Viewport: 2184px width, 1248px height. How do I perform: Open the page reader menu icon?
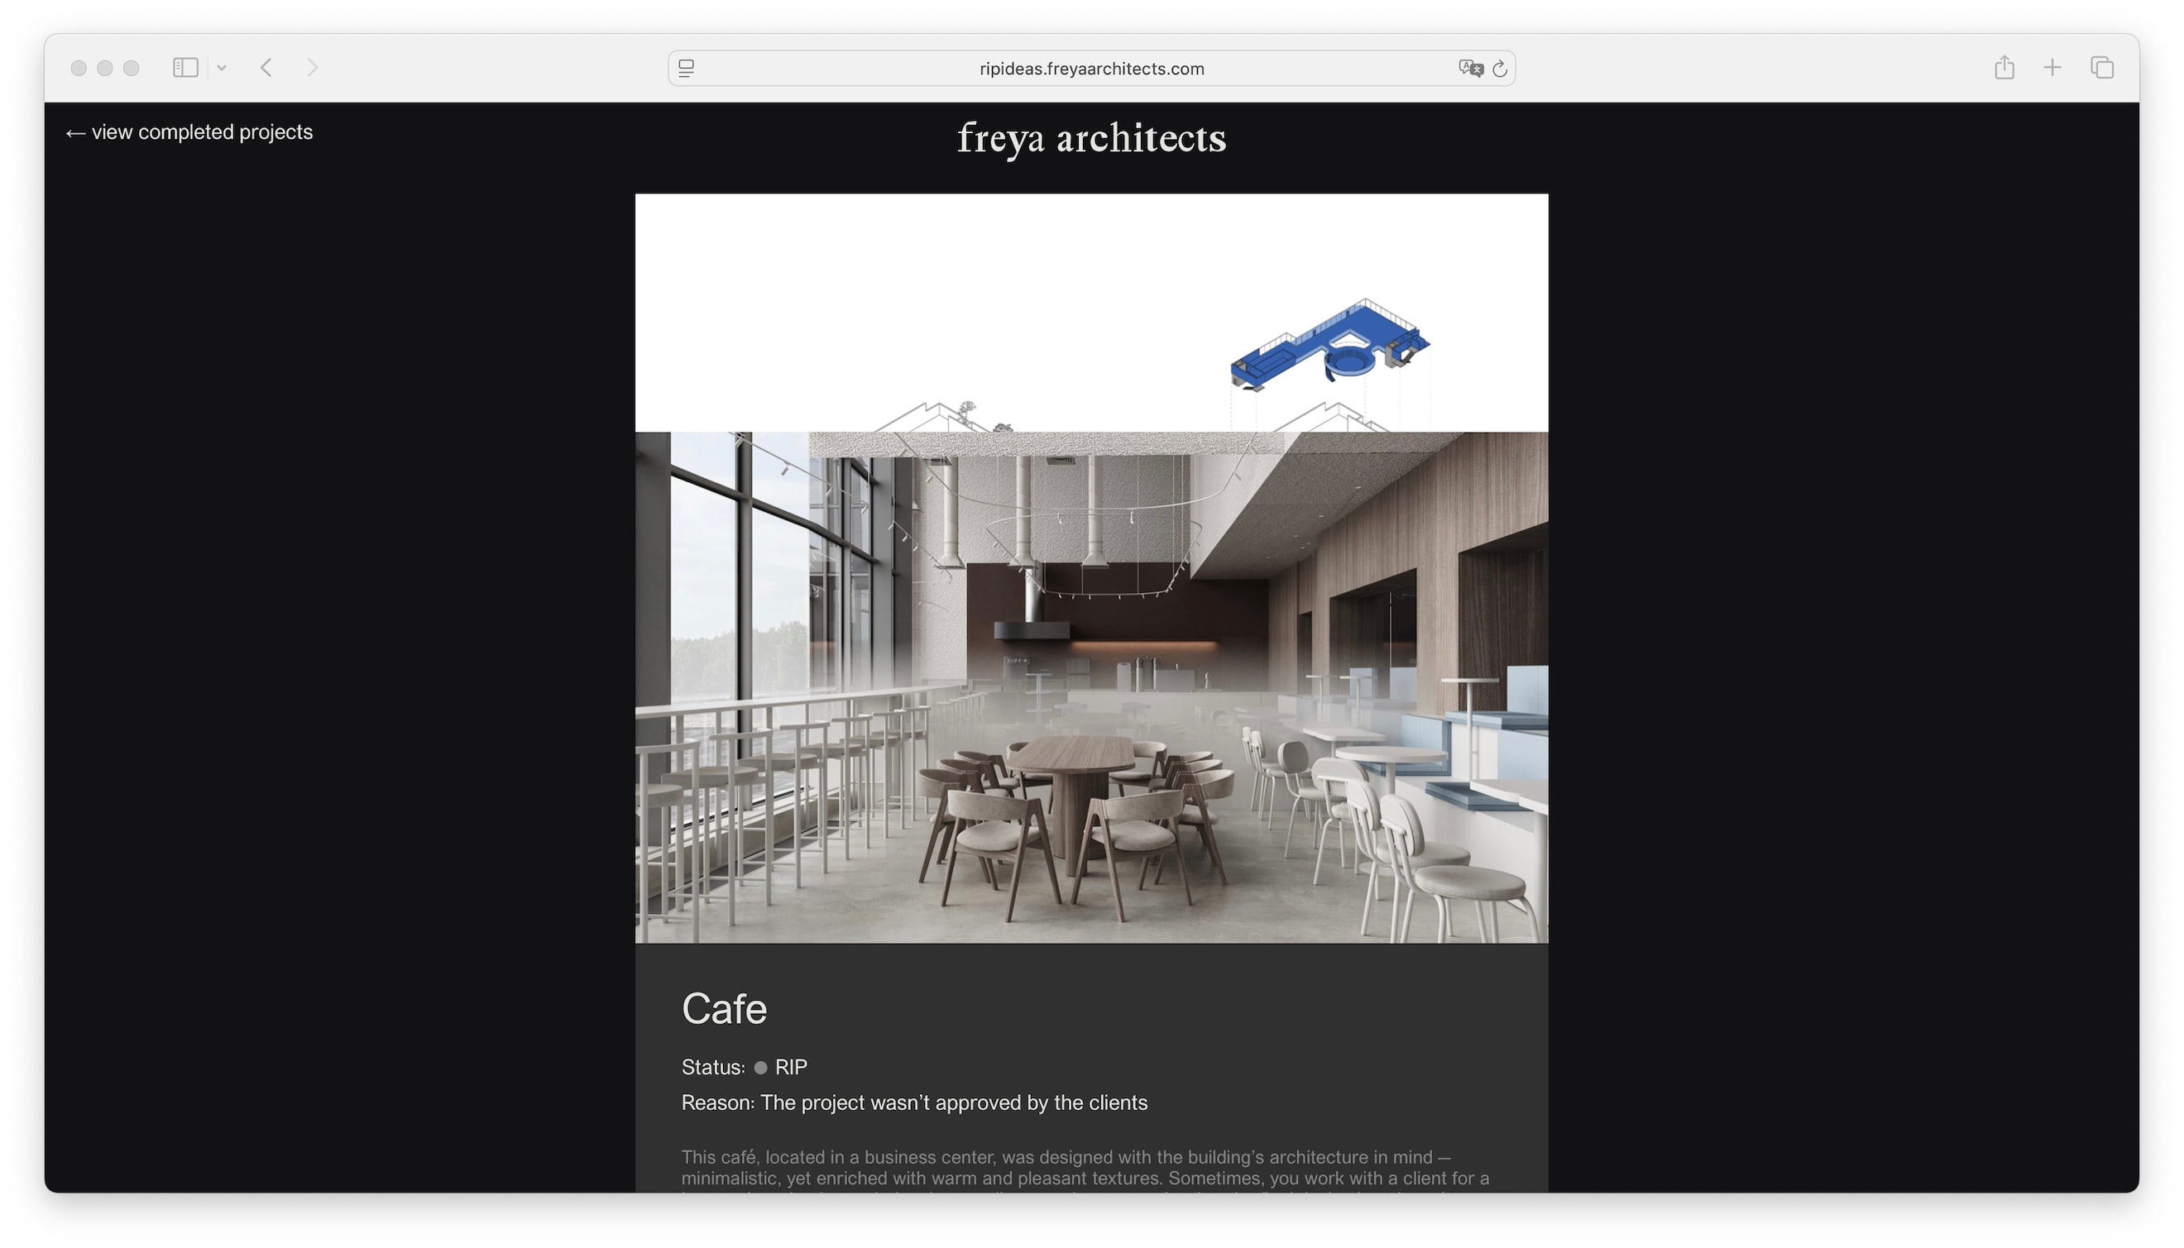click(x=686, y=69)
